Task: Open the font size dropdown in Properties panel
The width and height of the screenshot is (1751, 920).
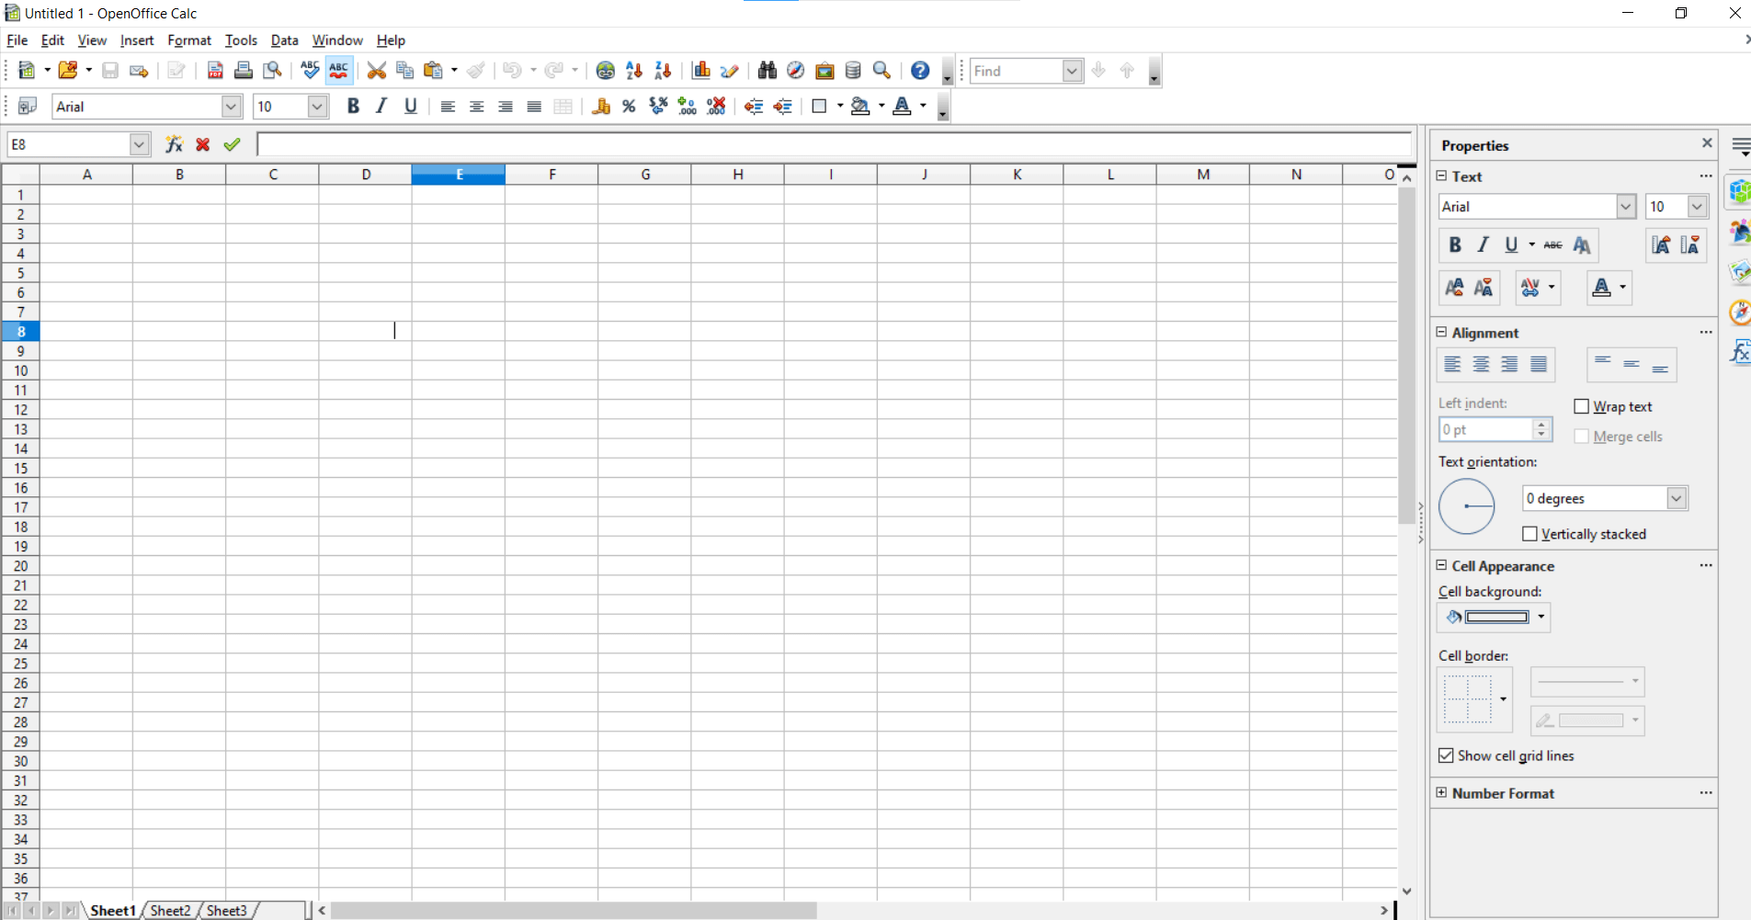Action: click(x=1695, y=206)
